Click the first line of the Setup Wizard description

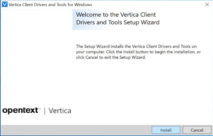(136, 46)
